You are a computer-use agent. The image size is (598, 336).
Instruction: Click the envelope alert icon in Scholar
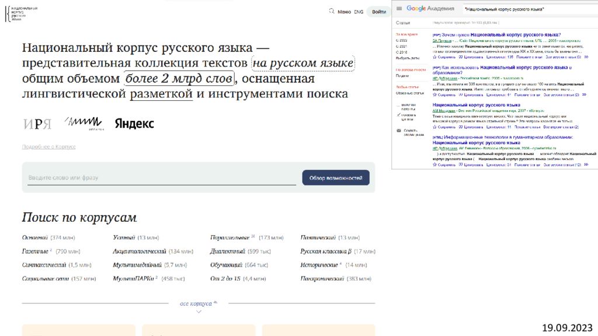click(398, 131)
